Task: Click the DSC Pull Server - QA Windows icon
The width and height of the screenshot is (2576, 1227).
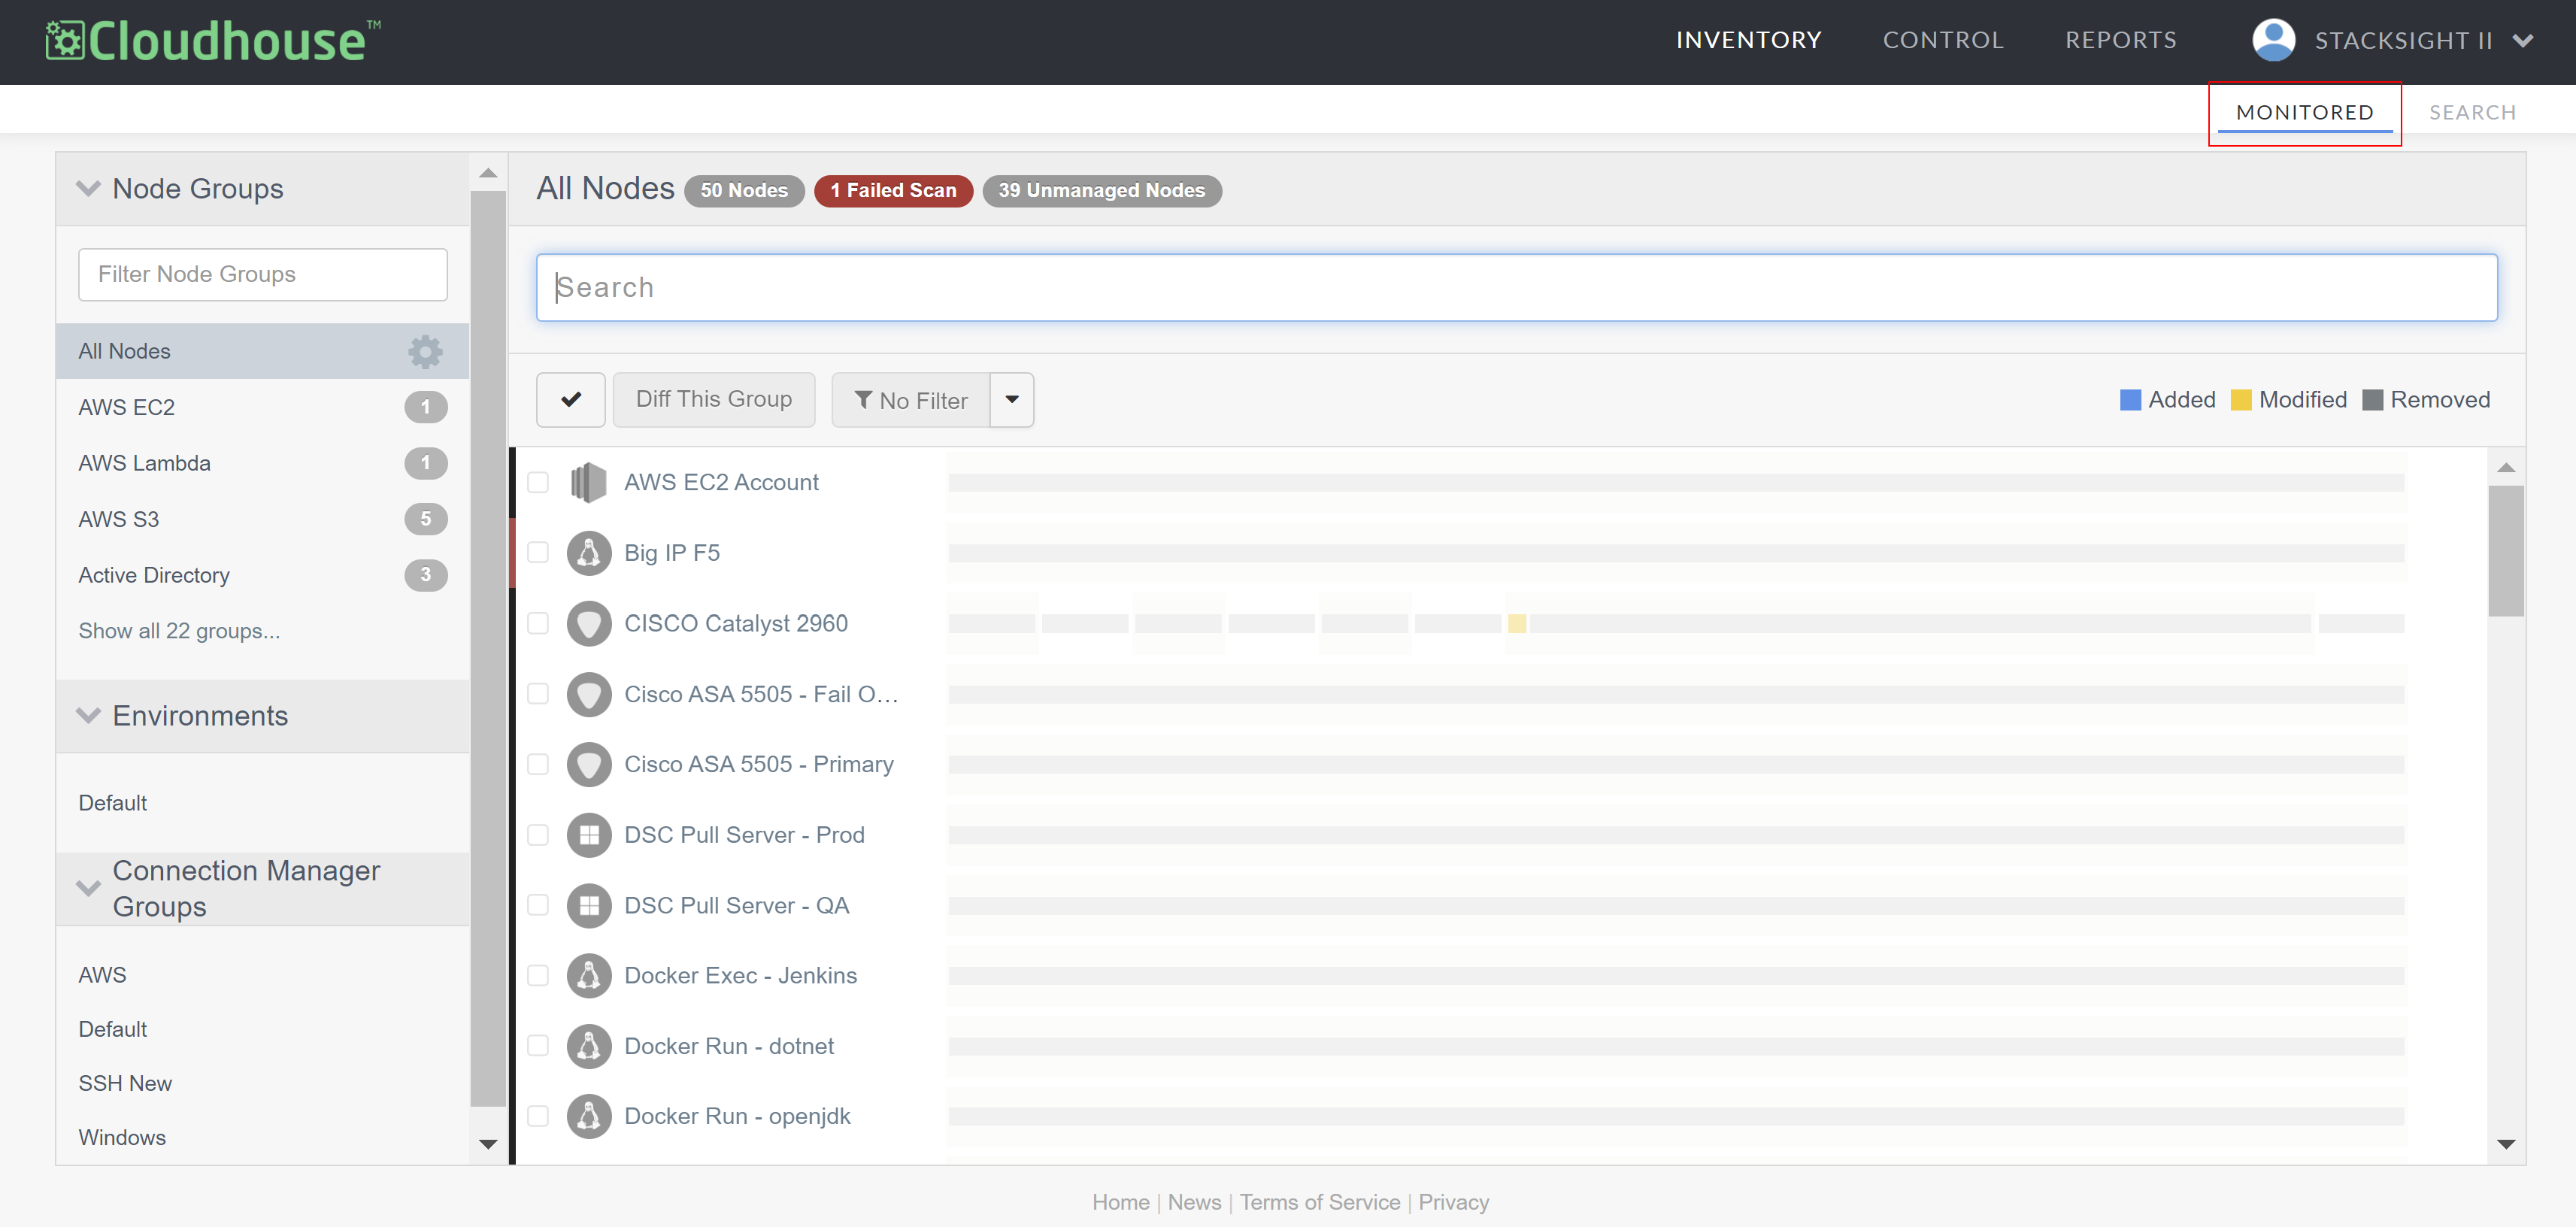Action: tap(589, 905)
